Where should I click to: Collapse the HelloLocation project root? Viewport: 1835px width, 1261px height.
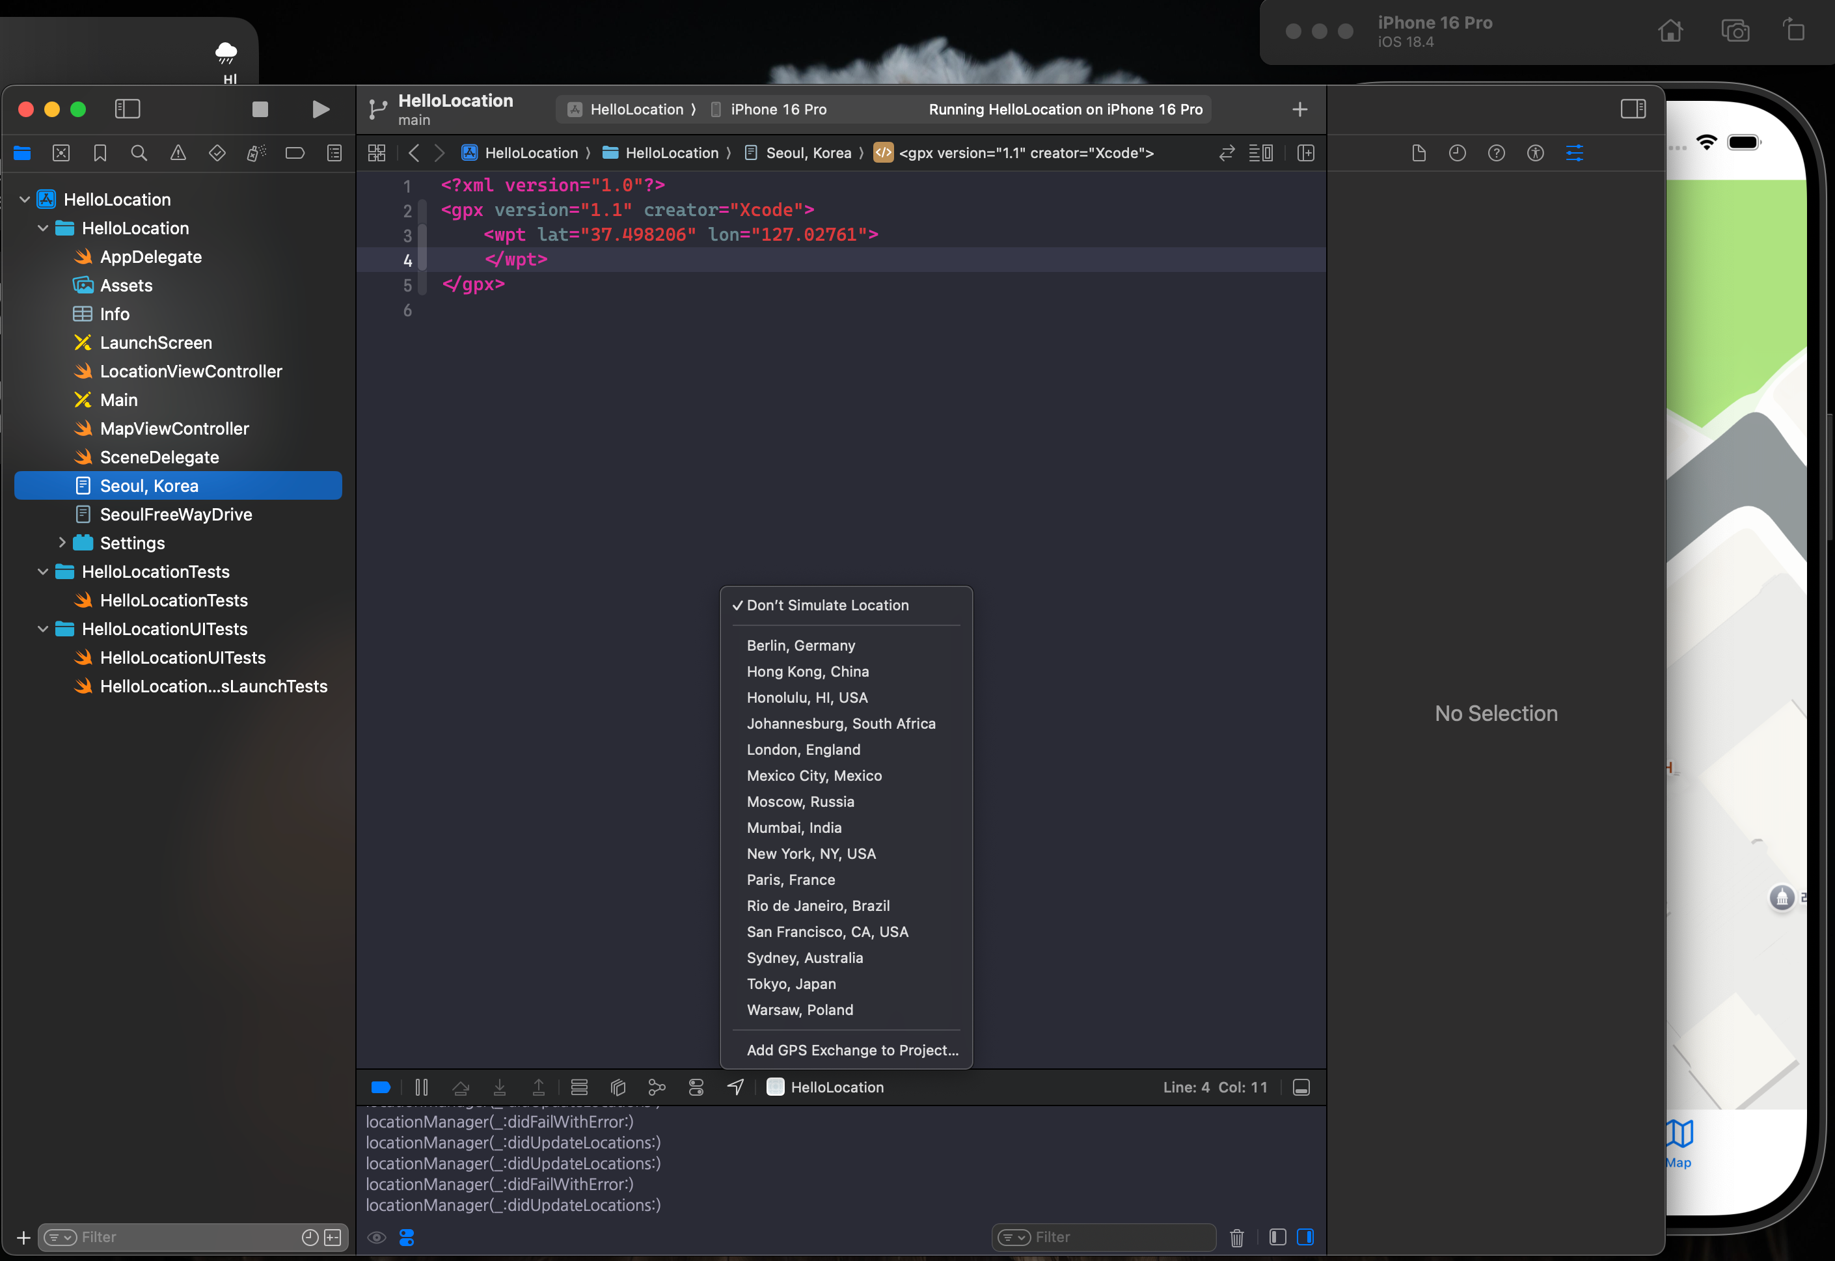[x=25, y=199]
